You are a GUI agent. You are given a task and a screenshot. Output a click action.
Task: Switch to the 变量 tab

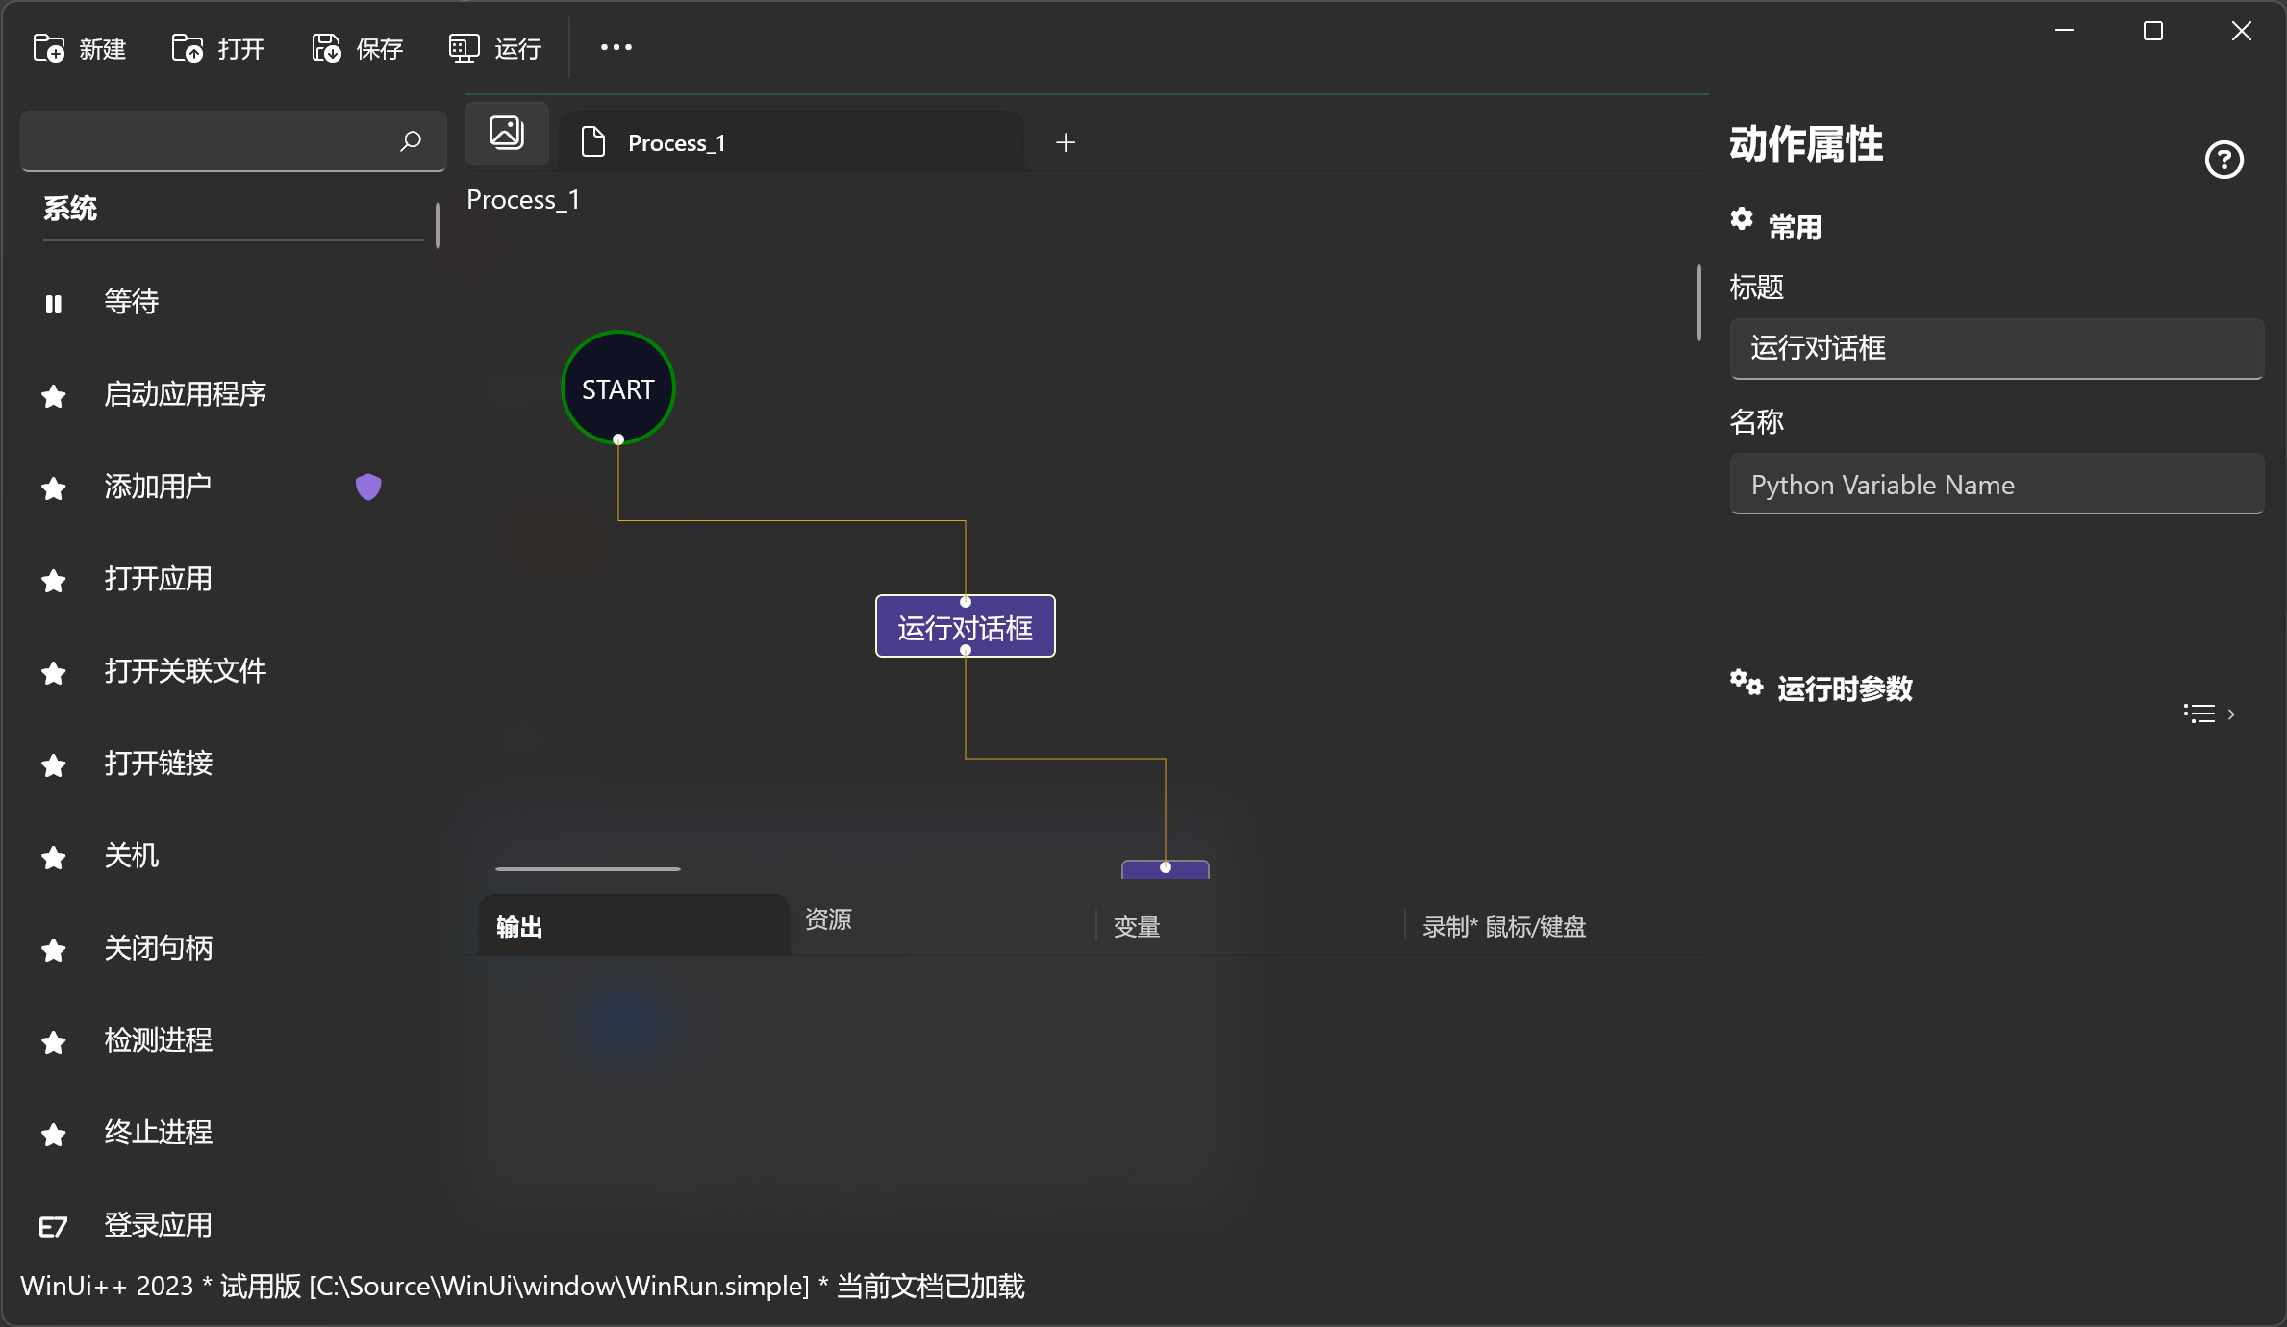pos(1137,927)
